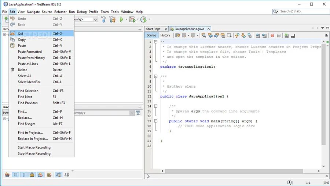Click the Profile Project toolbar icon

coord(143,19)
